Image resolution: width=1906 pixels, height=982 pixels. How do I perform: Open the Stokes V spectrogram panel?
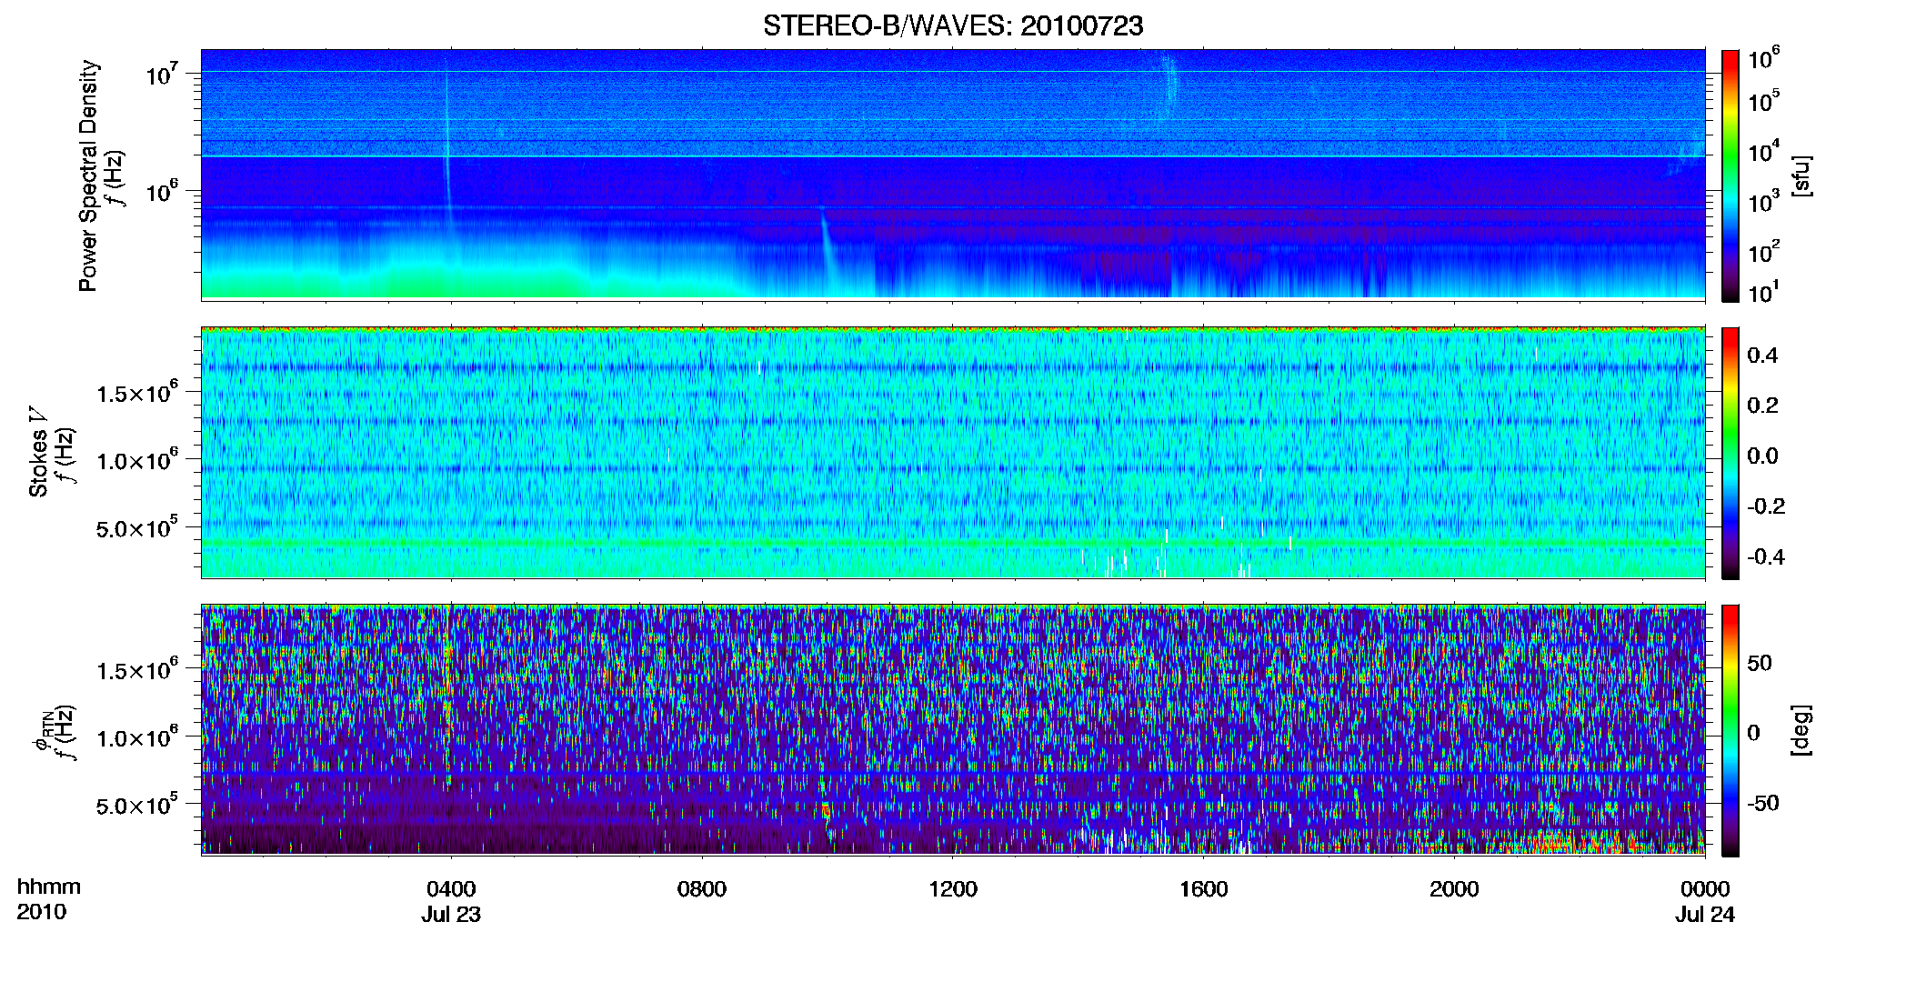pos(953,453)
